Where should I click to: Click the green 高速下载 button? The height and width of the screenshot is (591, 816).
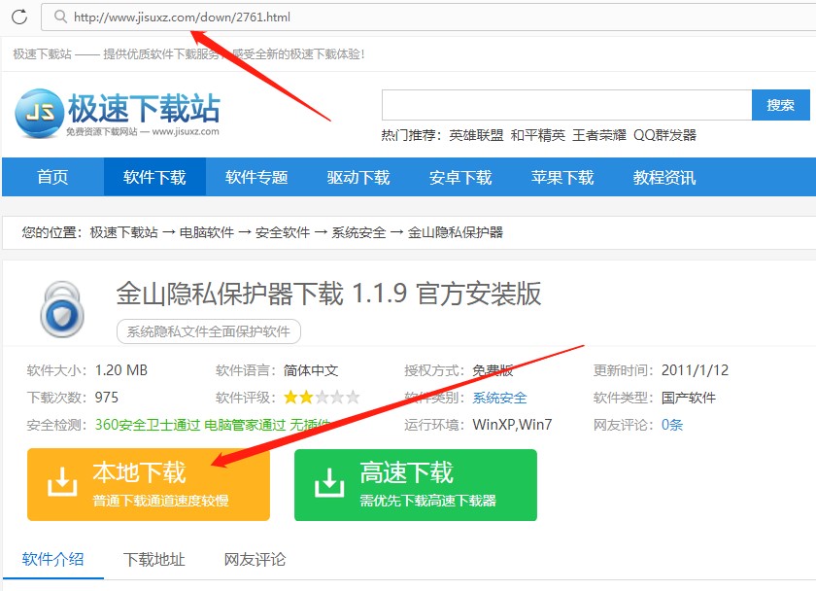(416, 485)
